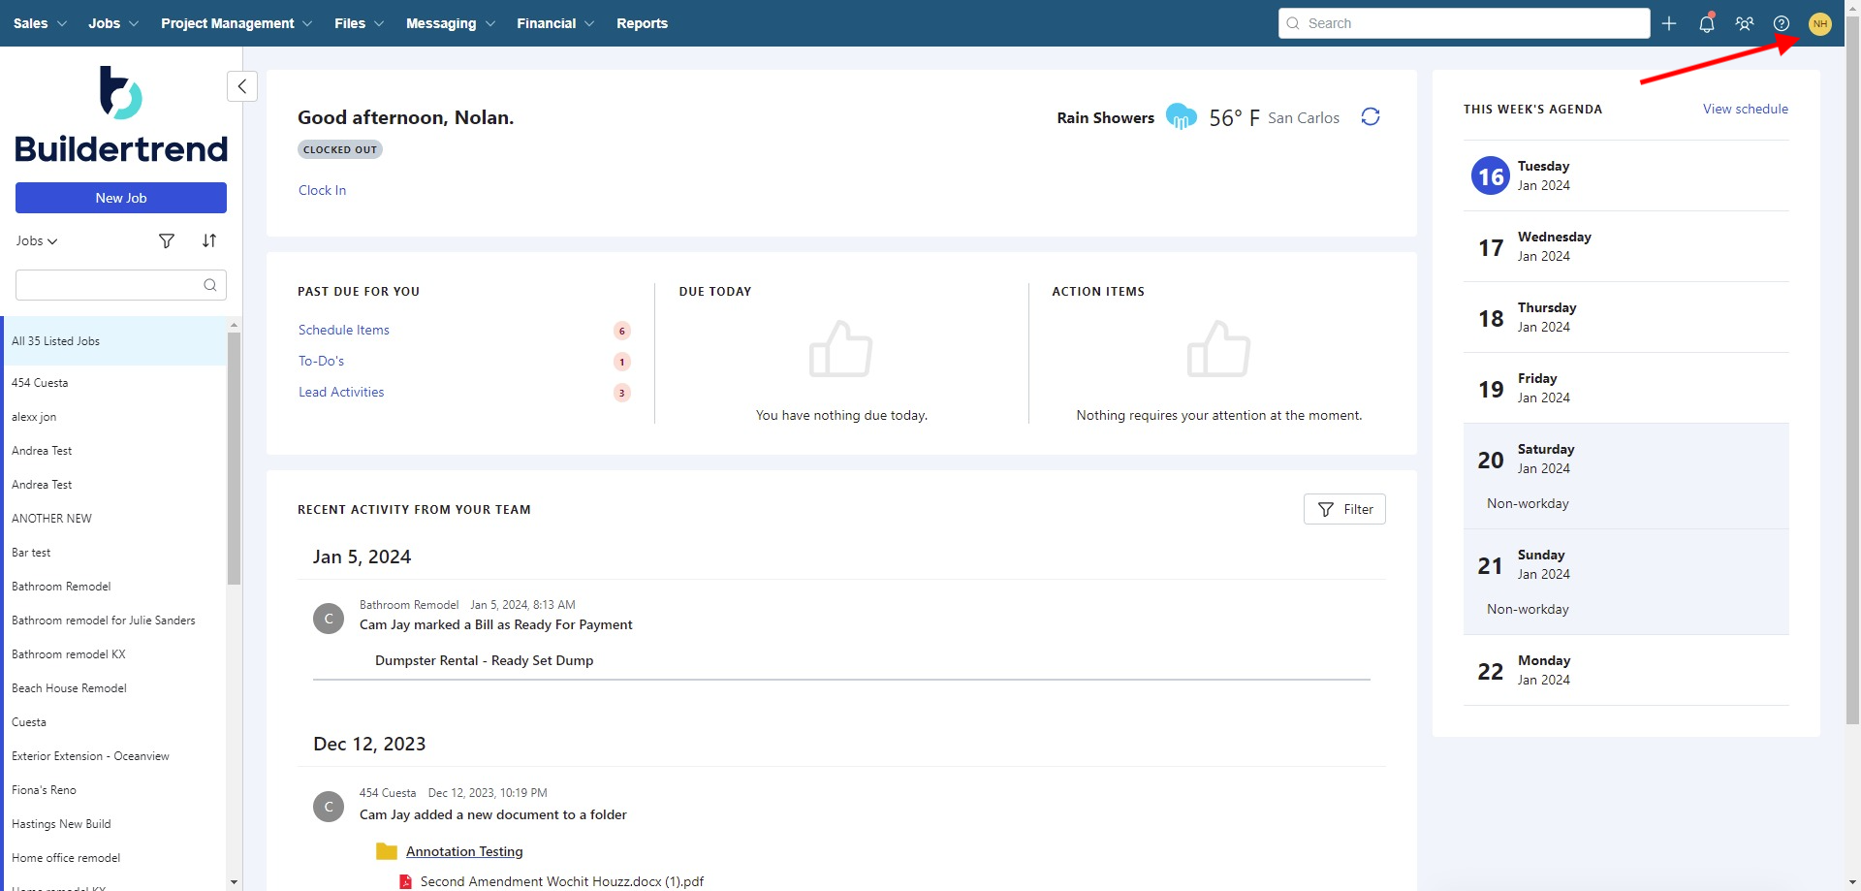Collapse the jobs sidebar panel
This screenshot has height=891, width=1861.
[x=242, y=86]
